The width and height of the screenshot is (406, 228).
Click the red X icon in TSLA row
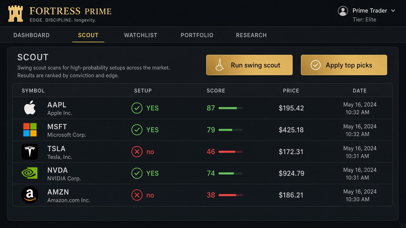coord(137,152)
